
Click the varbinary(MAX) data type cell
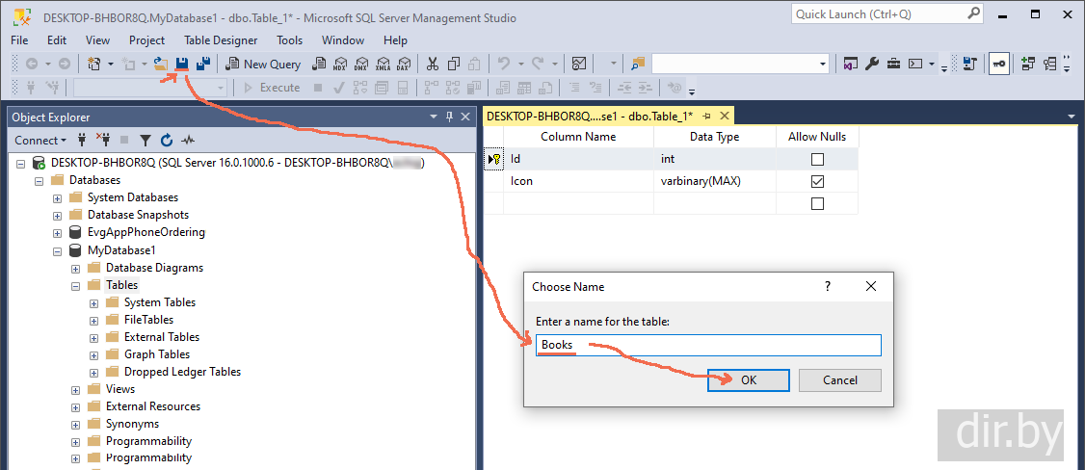click(715, 182)
